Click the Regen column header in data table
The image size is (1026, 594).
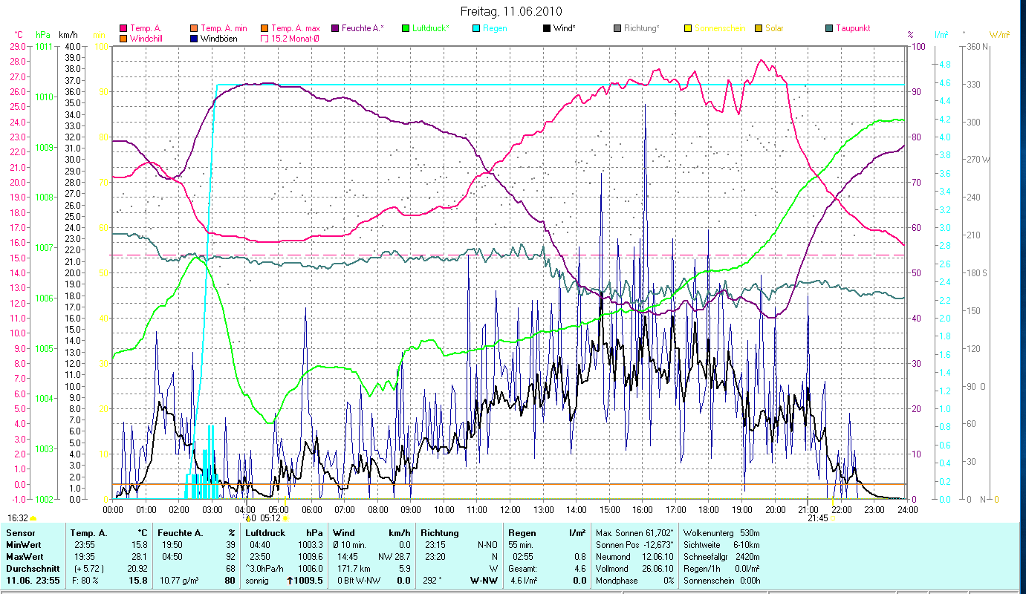[x=521, y=532]
